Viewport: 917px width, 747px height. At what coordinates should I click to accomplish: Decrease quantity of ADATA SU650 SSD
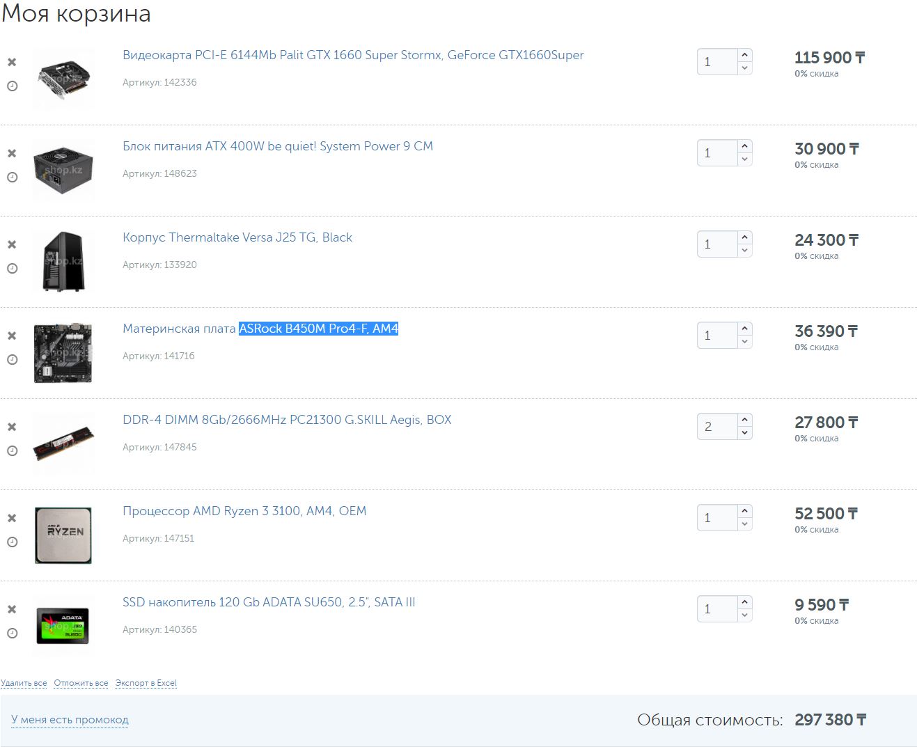click(744, 615)
